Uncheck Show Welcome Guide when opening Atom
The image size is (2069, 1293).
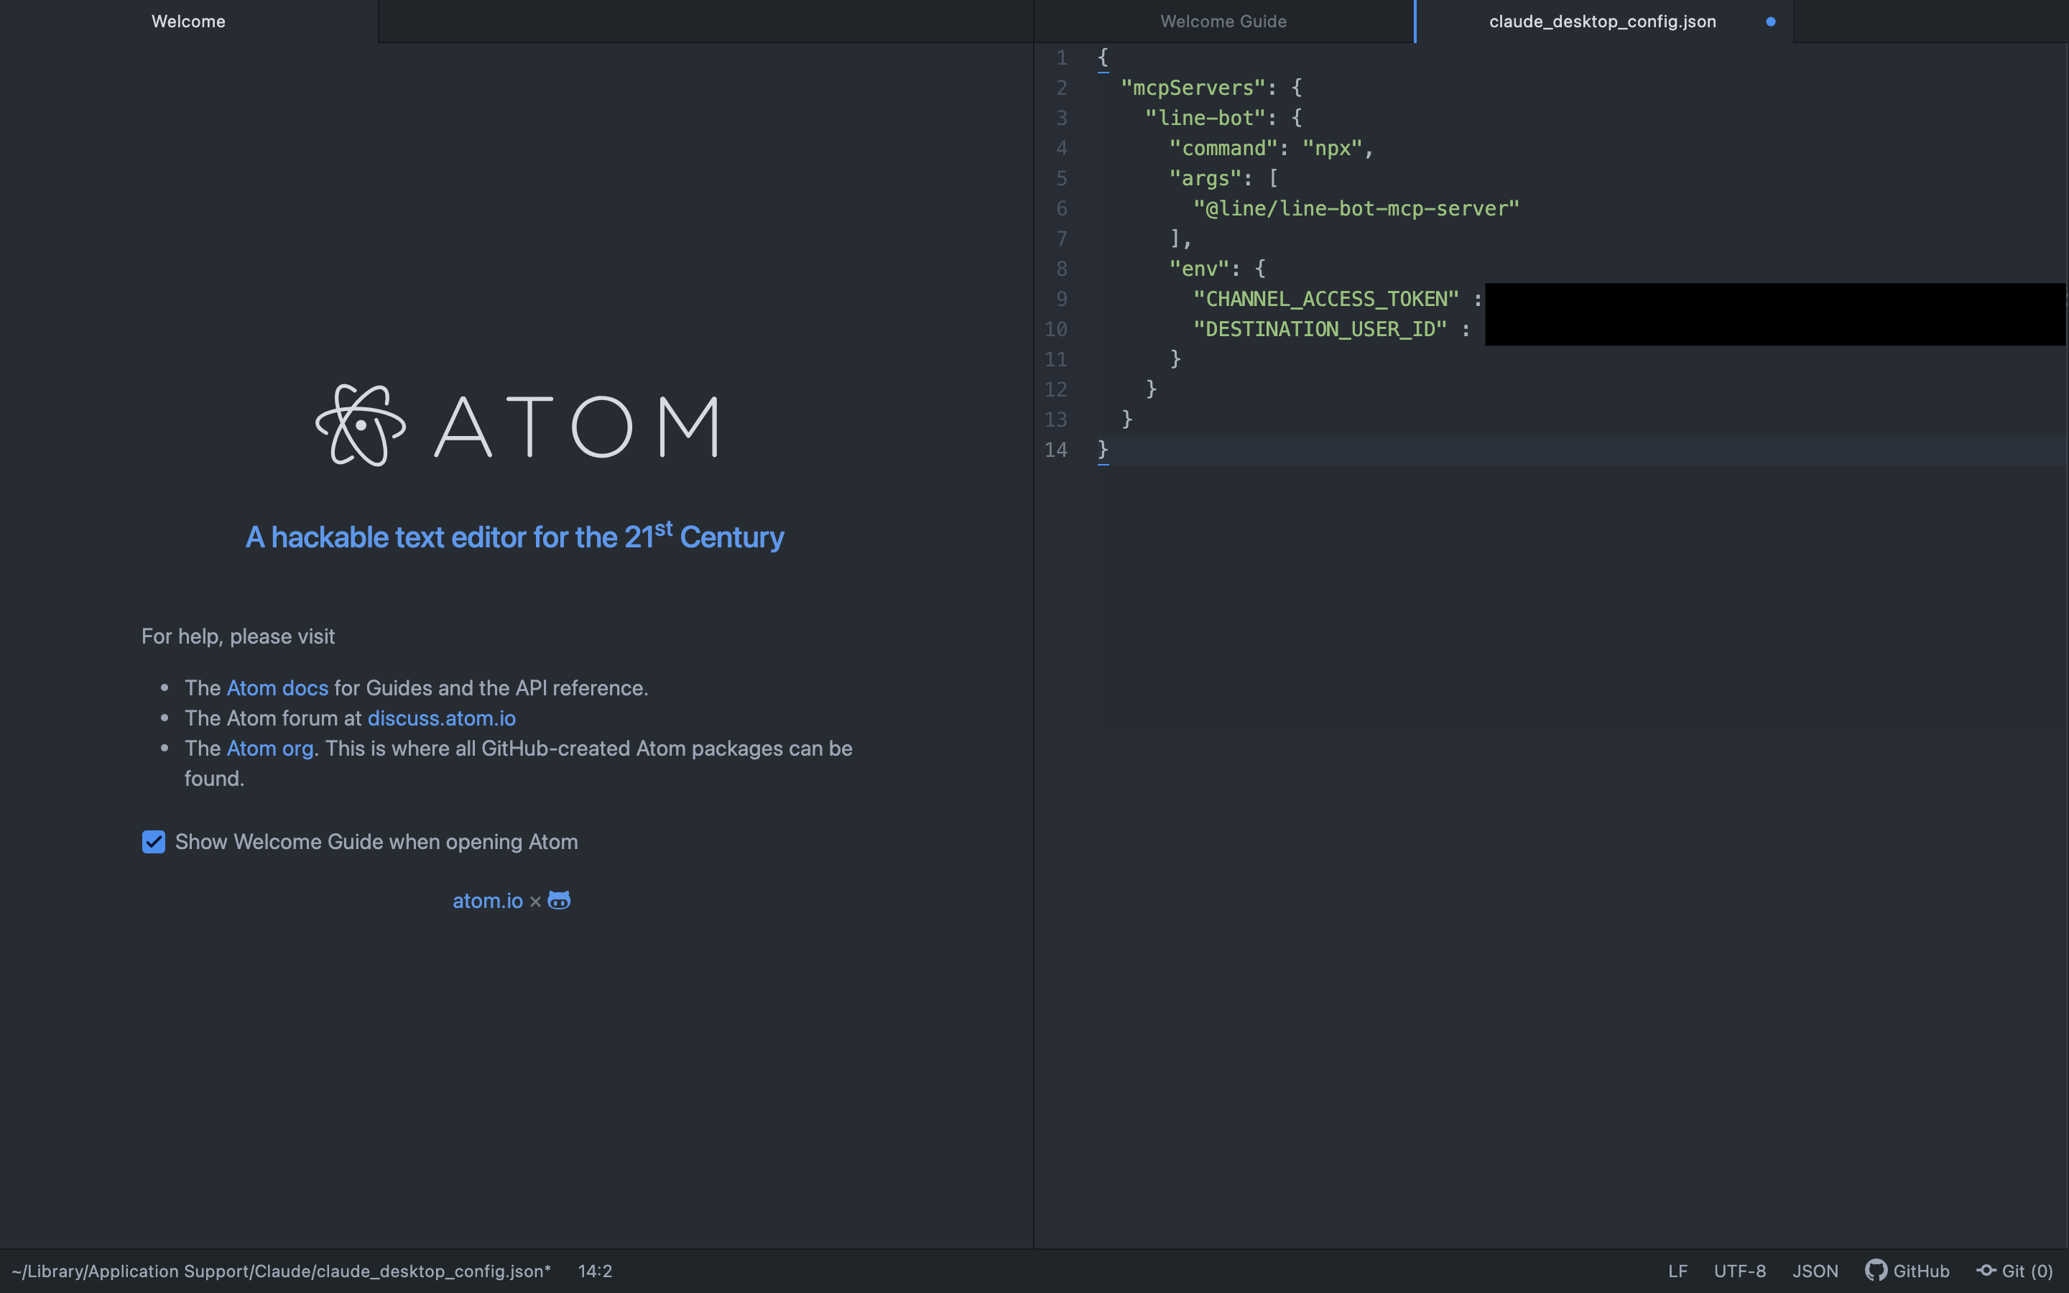[x=154, y=843]
